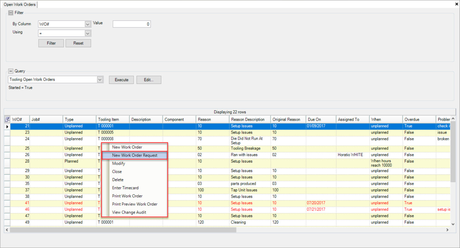This screenshot has height=248, width=460.
Task: Click the Tooling Breakage reason description cell
Action: point(250,148)
